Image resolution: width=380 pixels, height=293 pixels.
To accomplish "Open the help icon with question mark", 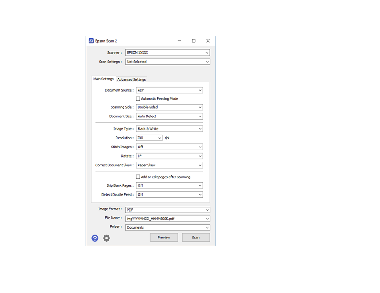I will tap(95, 238).
